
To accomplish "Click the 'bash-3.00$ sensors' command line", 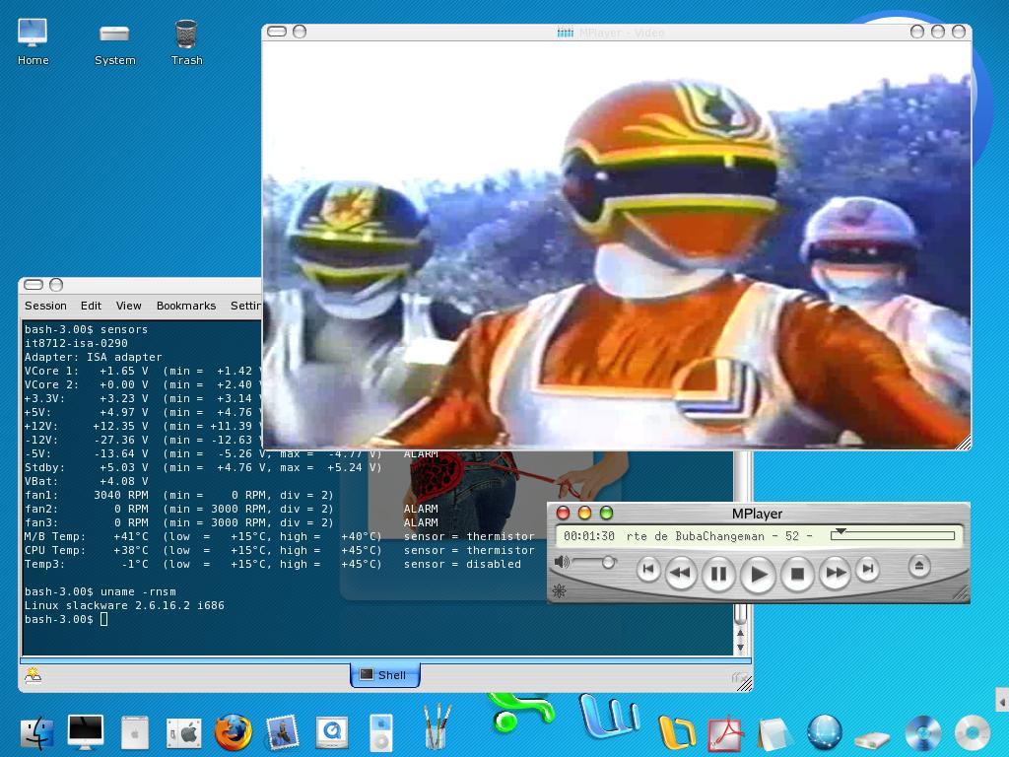I will click(87, 329).
